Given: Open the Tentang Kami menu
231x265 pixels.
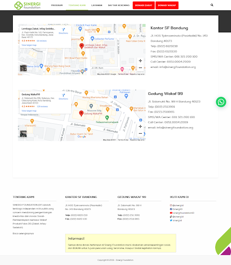Looking at the screenshot, I should [x=77, y=5].
